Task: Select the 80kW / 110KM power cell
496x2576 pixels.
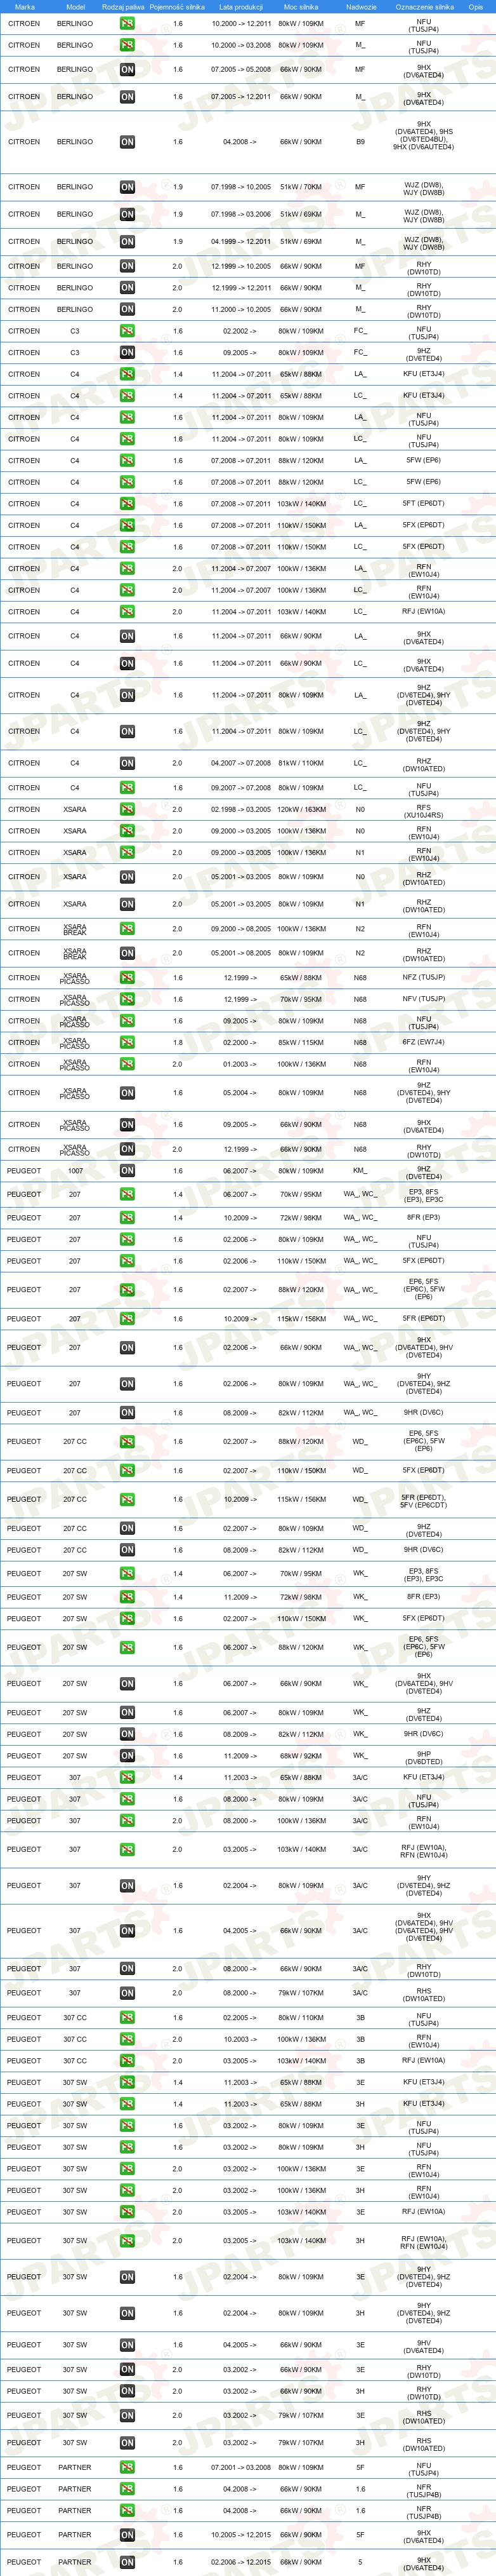Action: pos(301,2018)
